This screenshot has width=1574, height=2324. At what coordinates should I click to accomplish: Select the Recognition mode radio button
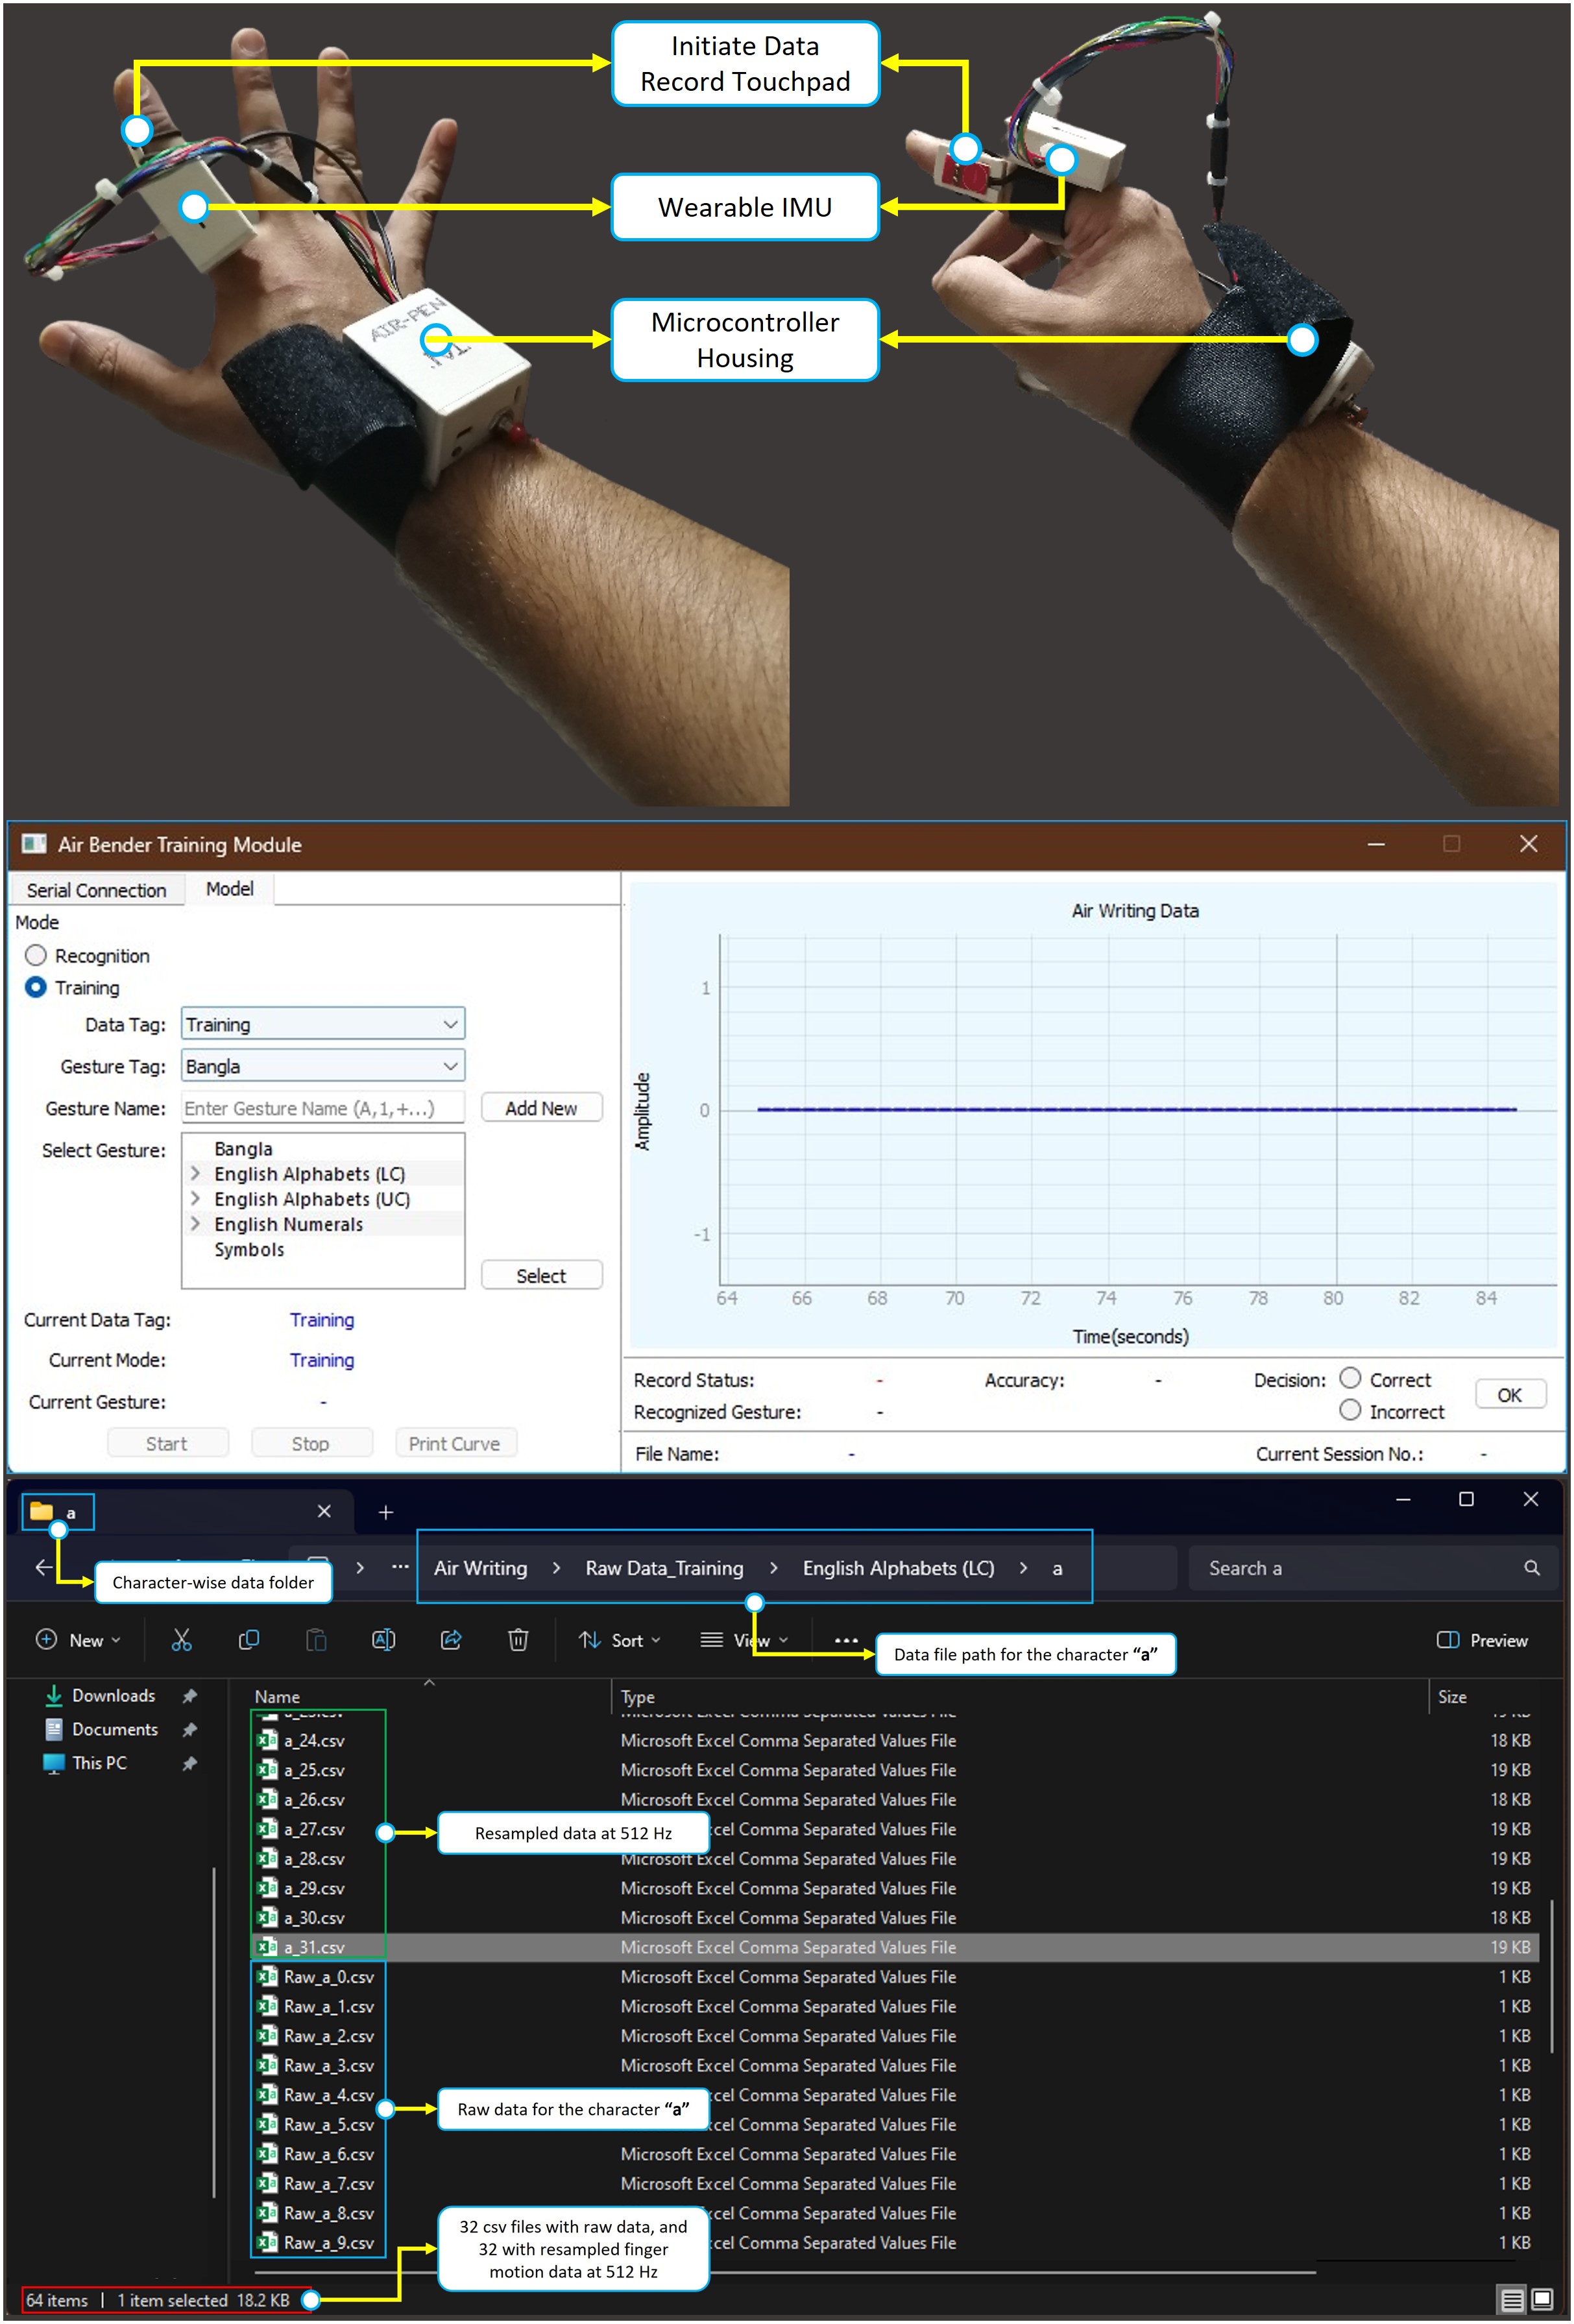pyautogui.click(x=36, y=956)
